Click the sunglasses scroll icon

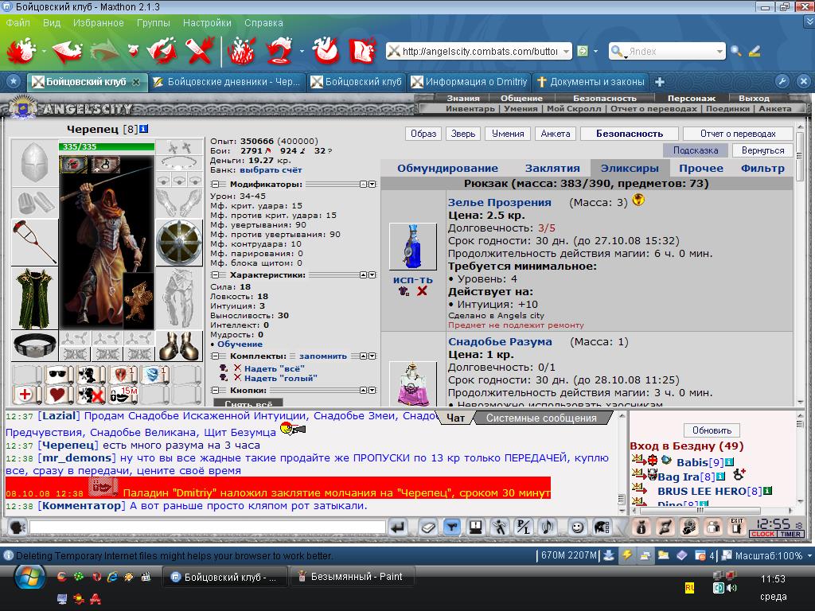point(57,375)
